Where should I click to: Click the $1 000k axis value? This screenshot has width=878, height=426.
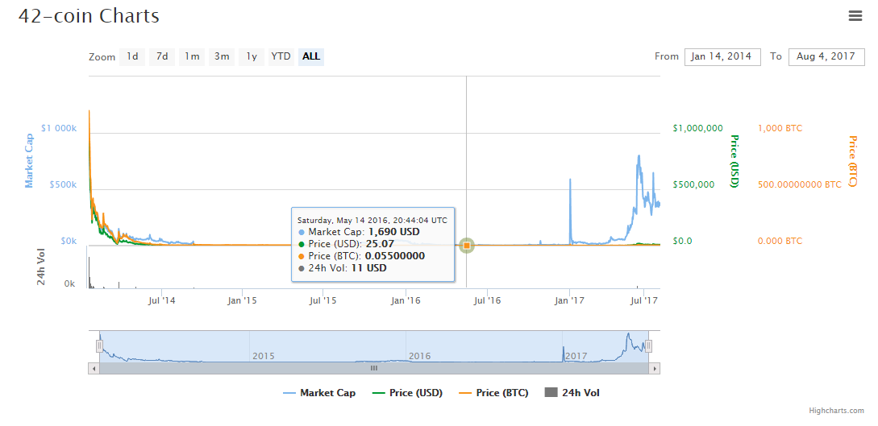59,128
